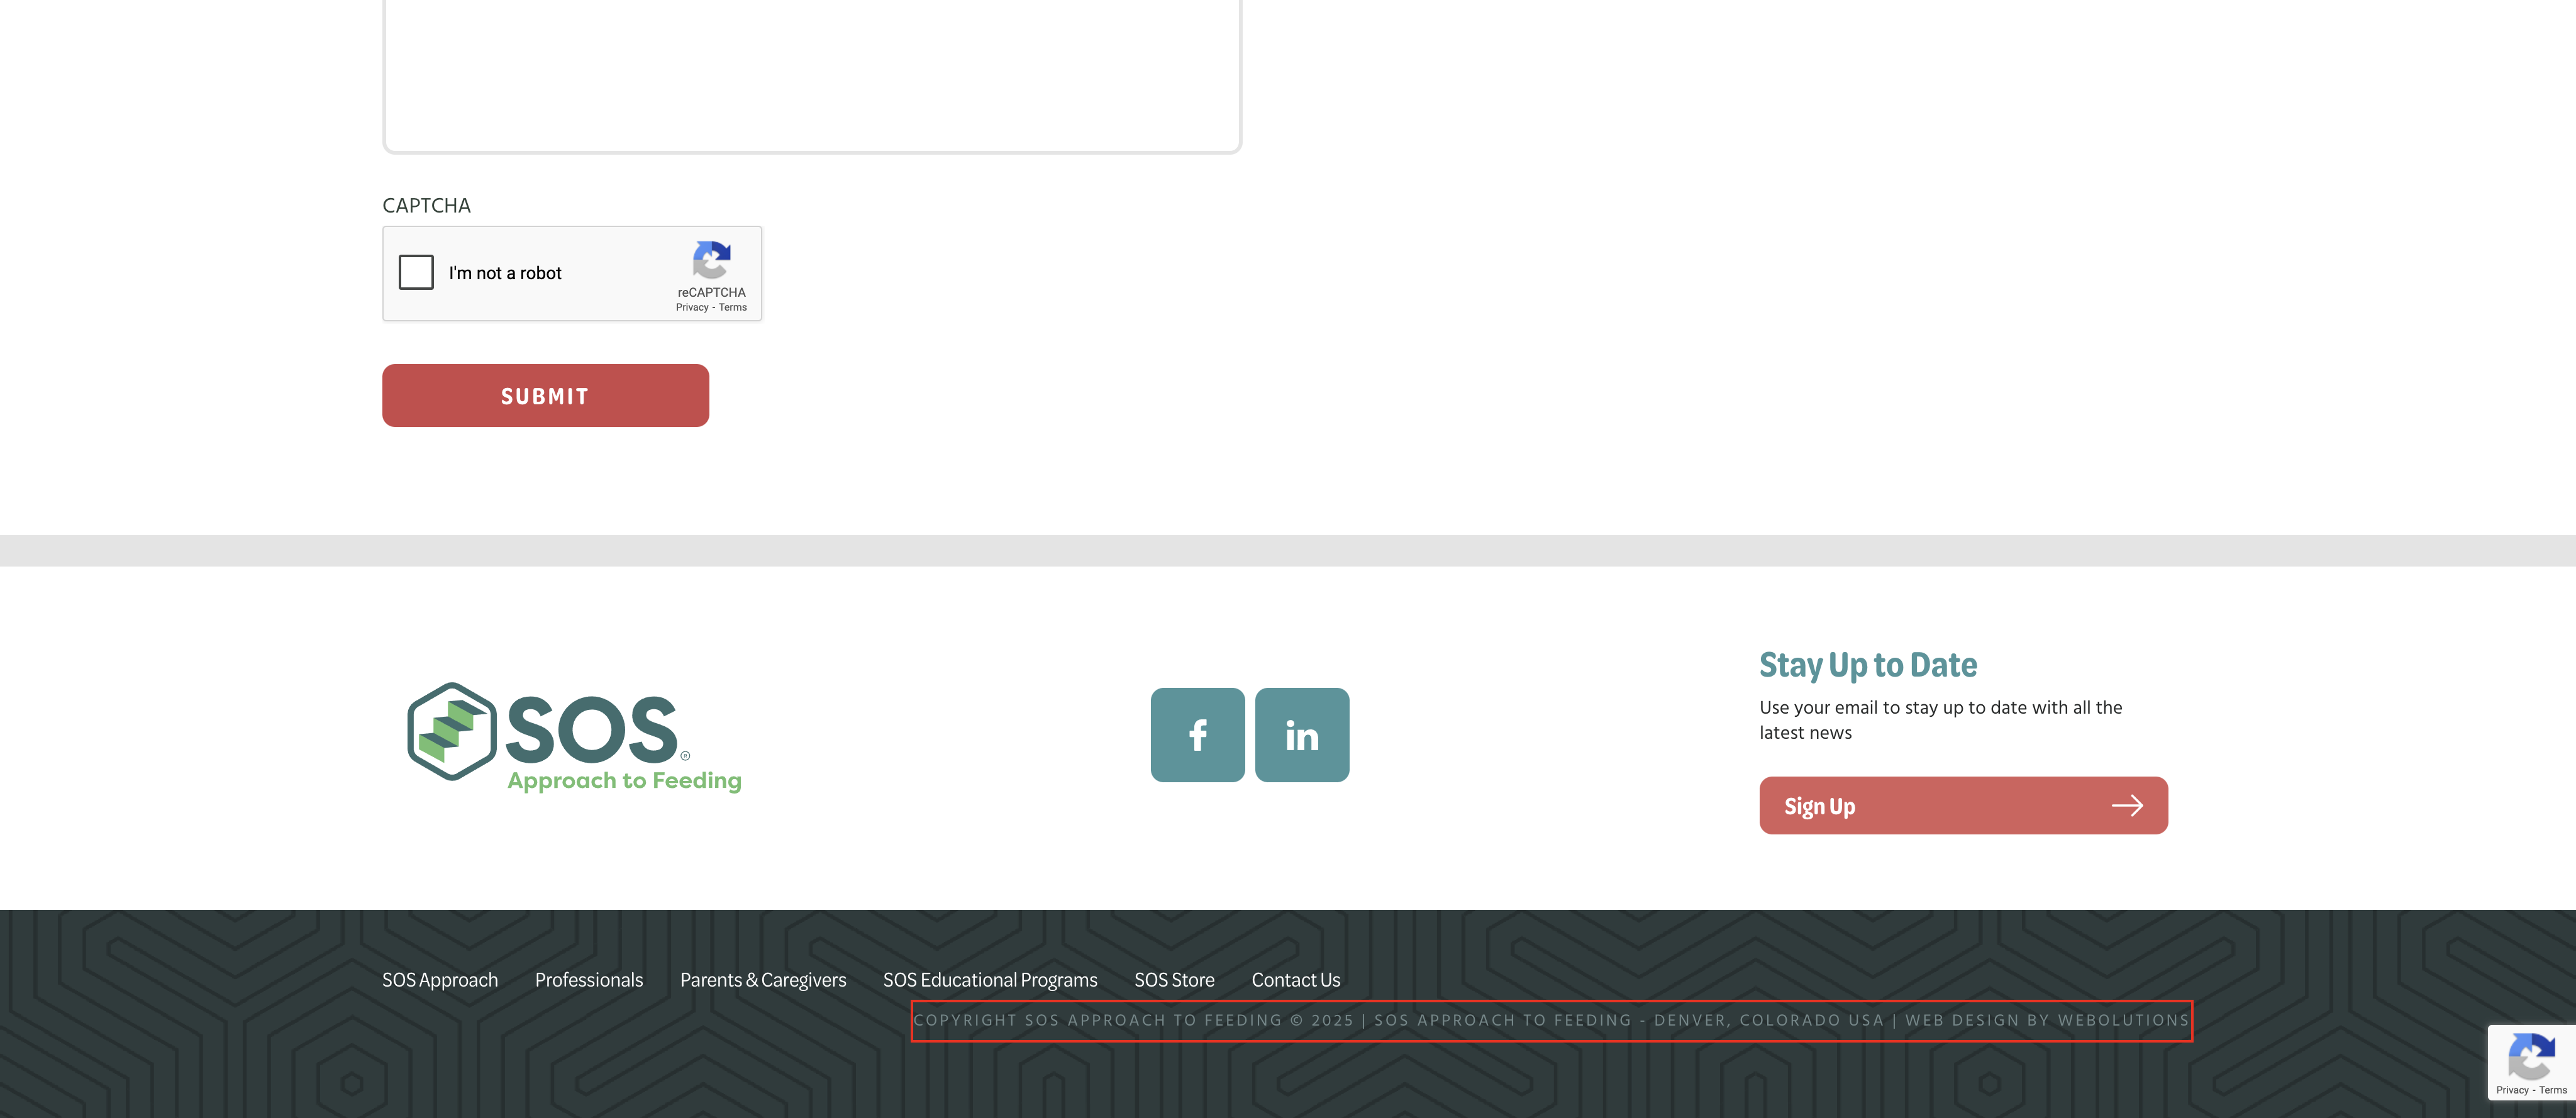The image size is (2576, 1118).
Task: Click the SOS Approach to Feeding logo
Action: coord(574,736)
